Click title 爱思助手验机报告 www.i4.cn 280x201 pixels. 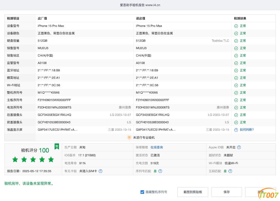140,5
